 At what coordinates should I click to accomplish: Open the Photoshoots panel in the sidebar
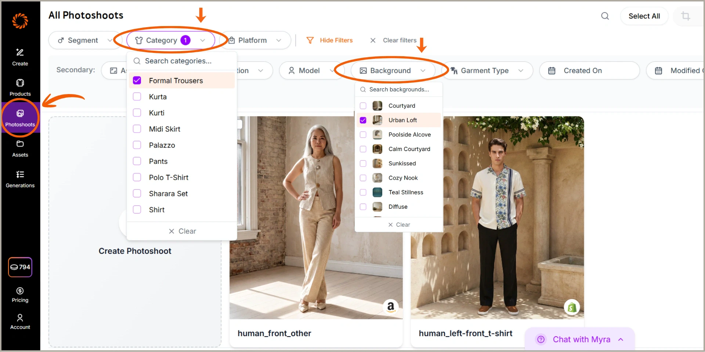point(20,118)
